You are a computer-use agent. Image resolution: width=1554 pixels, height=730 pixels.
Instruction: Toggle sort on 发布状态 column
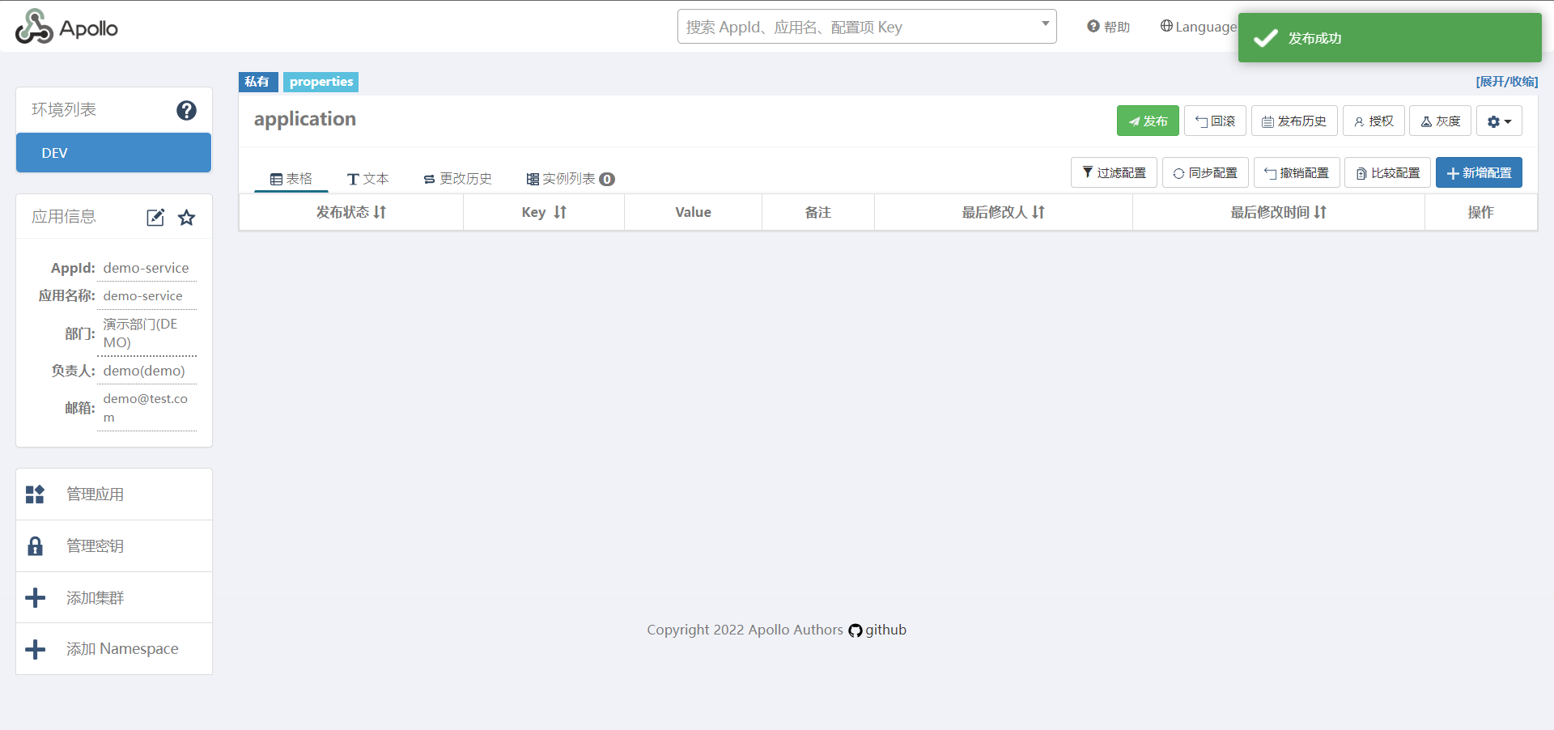380,212
